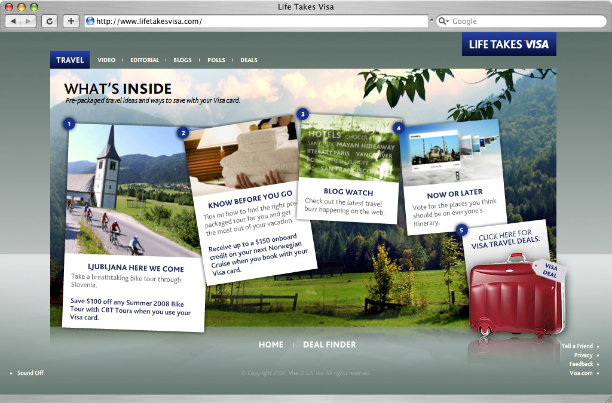The height and width of the screenshot is (403, 612).
Task: Reload the page with the refresh button
Action: 50,21
